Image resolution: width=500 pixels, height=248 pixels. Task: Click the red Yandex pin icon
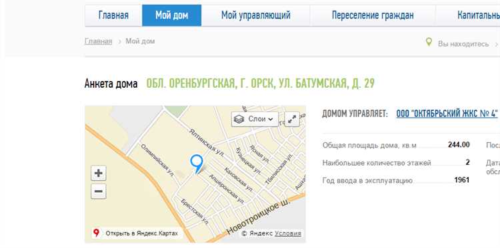(x=96, y=233)
